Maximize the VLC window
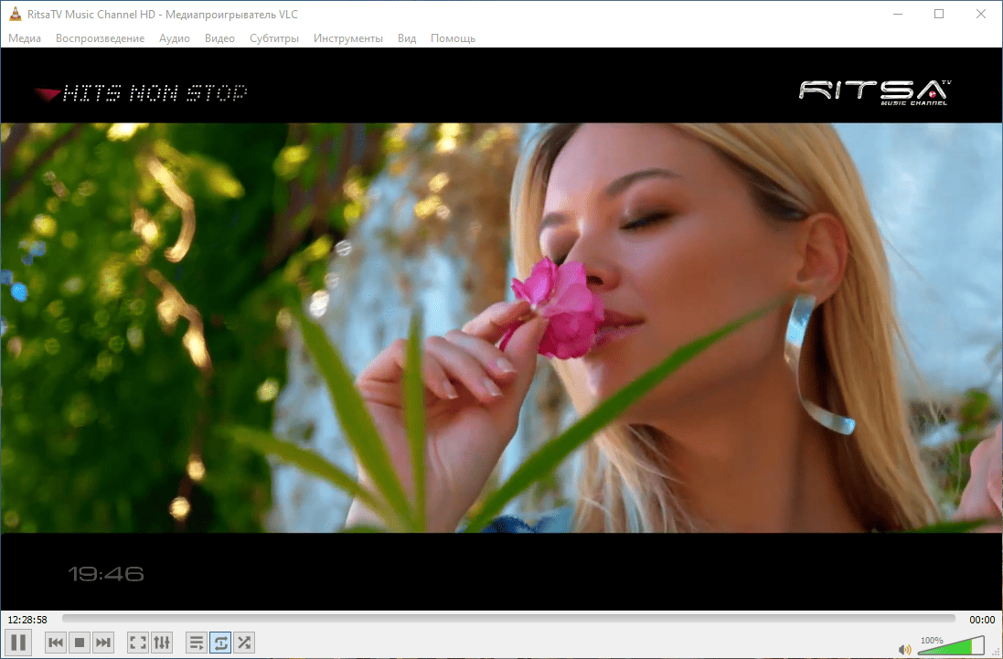Image resolution: width=1003 pixels, height=659 pixels. (939, 14)
